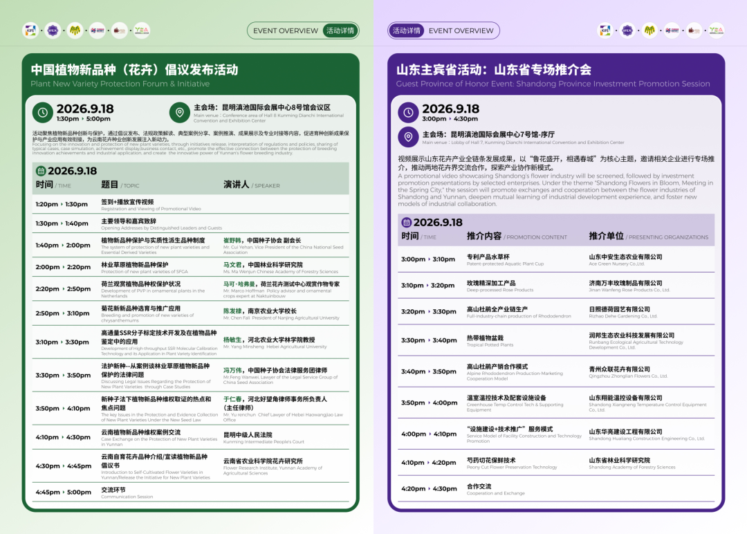
Task: Click the KIFE logo on the green page
Action: click(x=30, y=30)
